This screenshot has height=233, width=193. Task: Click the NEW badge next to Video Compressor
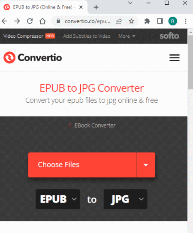(50, 36)
